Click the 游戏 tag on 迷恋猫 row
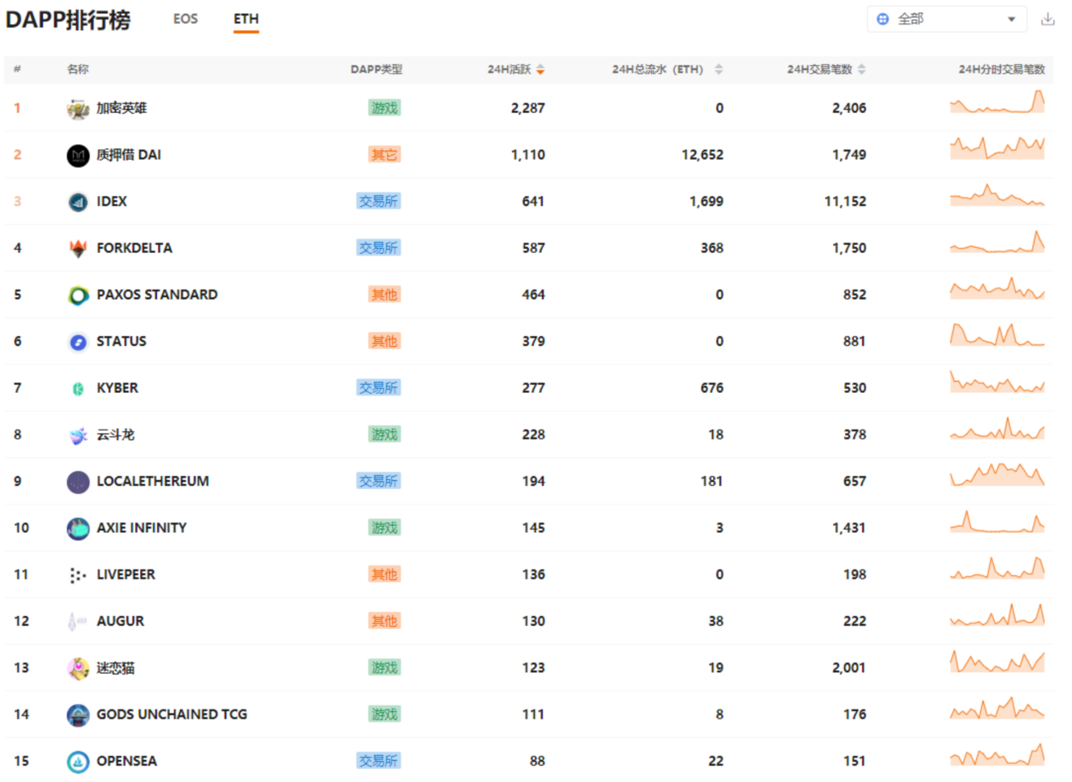 [x=384, y=668]
